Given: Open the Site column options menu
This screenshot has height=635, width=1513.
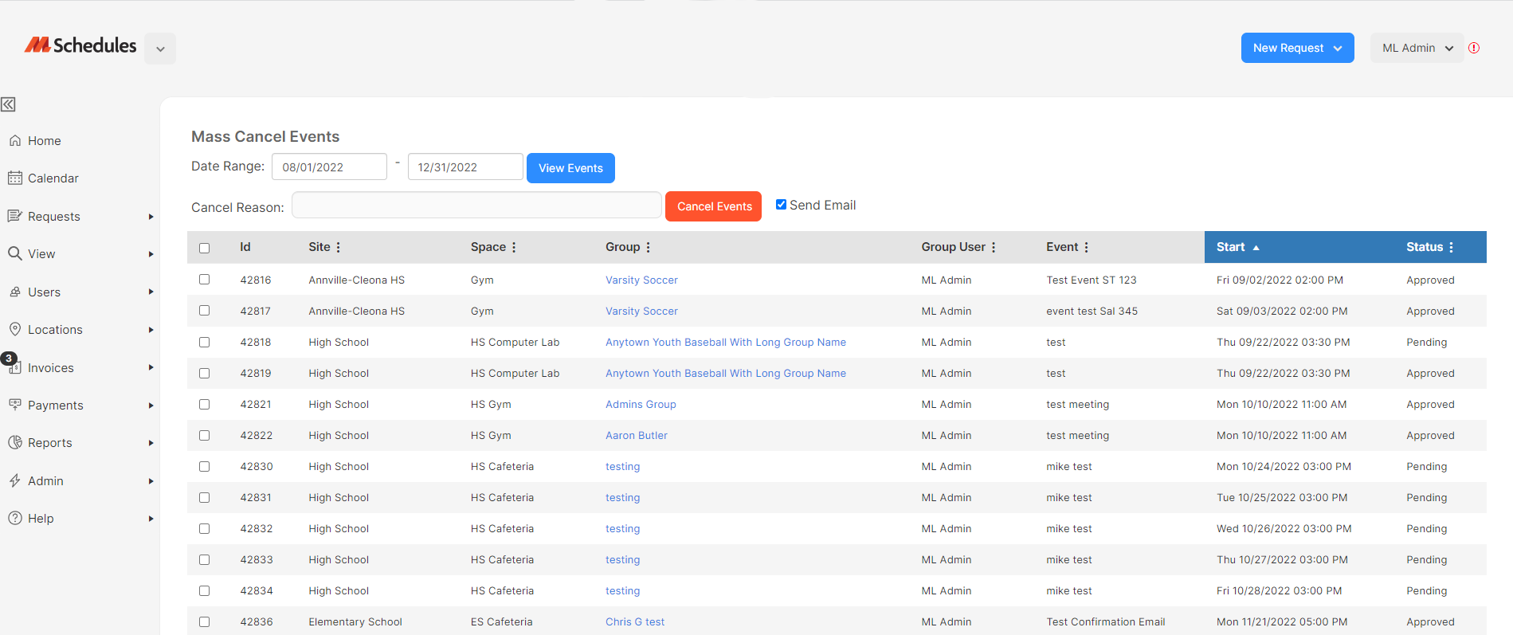Looking at the screenshot, I should tap(339, 247).
